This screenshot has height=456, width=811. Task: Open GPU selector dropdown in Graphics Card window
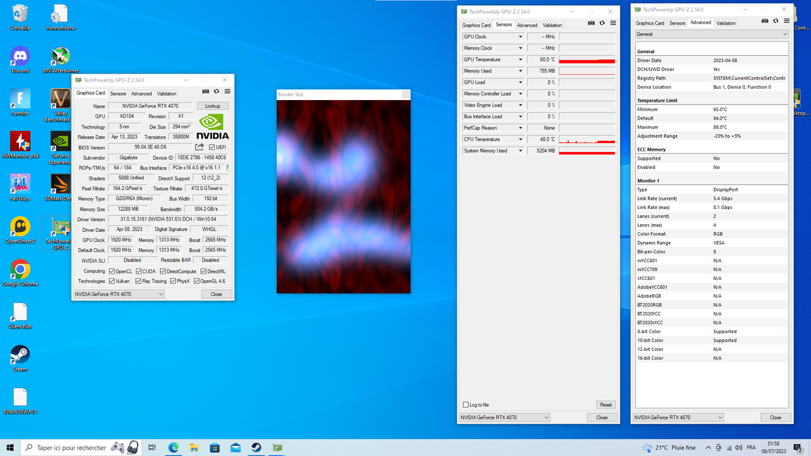point(119,294)
